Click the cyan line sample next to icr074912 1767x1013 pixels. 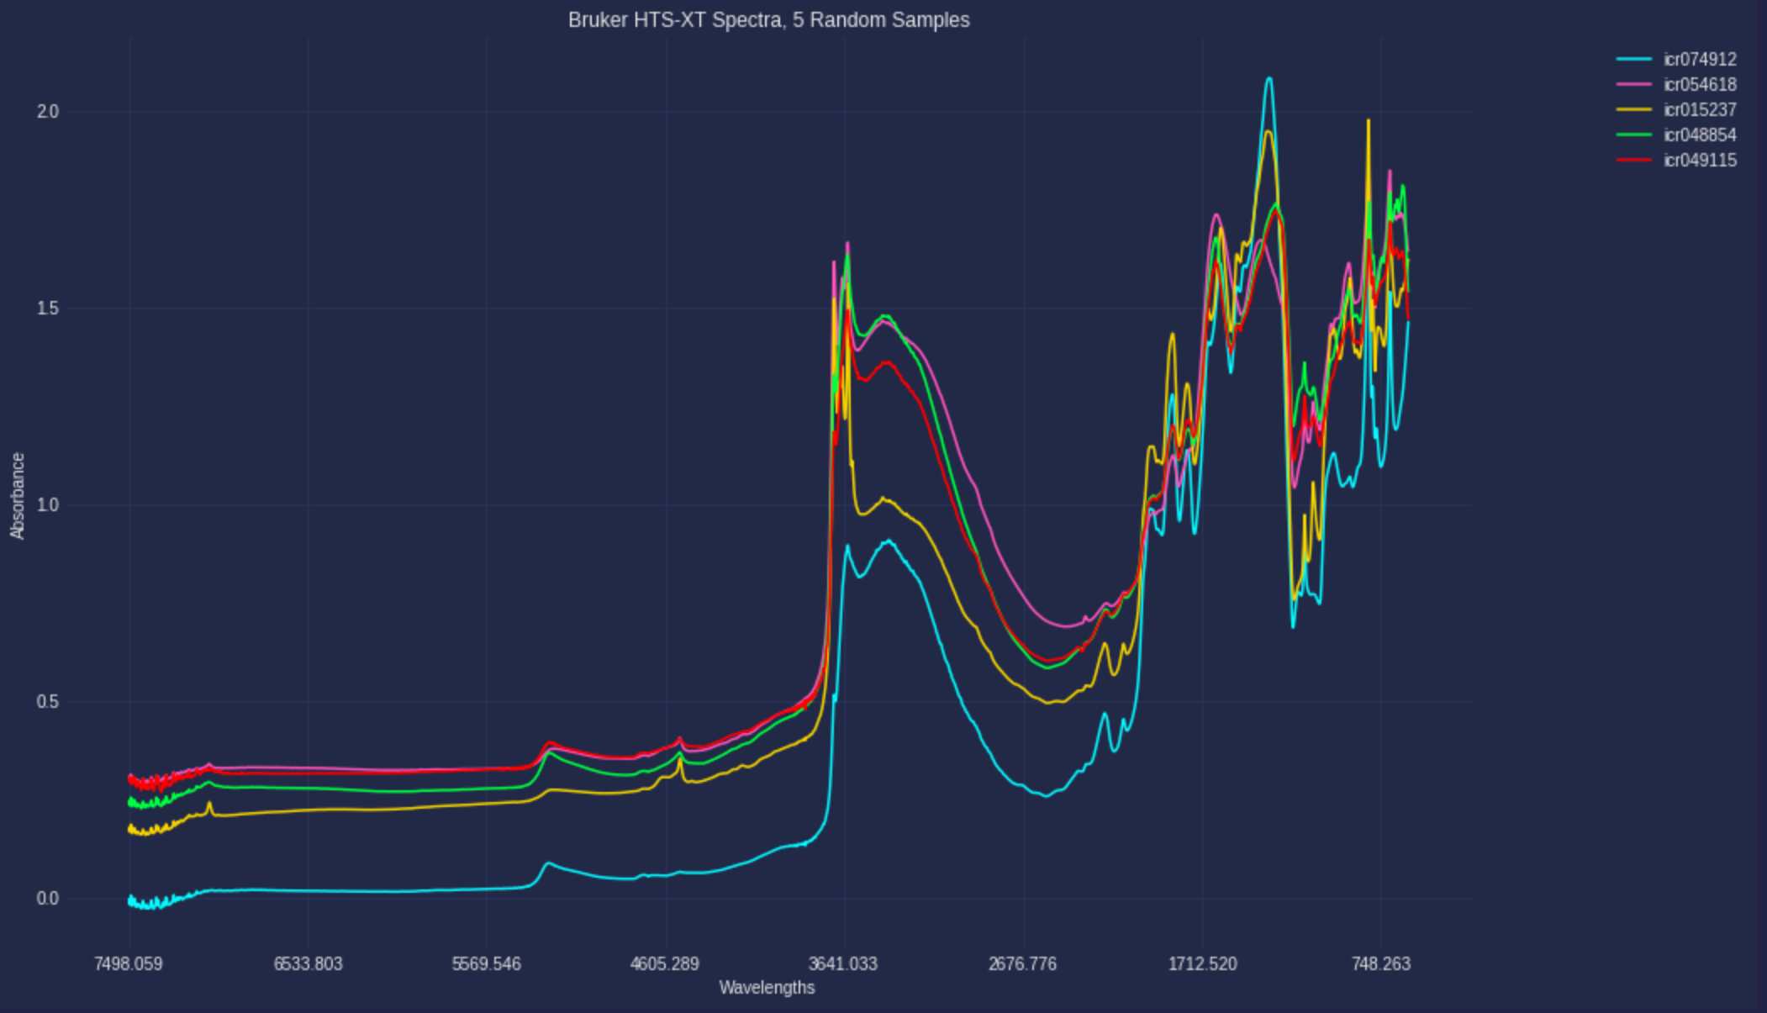click(x=1634, y=59)
